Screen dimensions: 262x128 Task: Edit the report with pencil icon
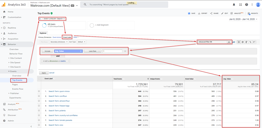(224, 13)
